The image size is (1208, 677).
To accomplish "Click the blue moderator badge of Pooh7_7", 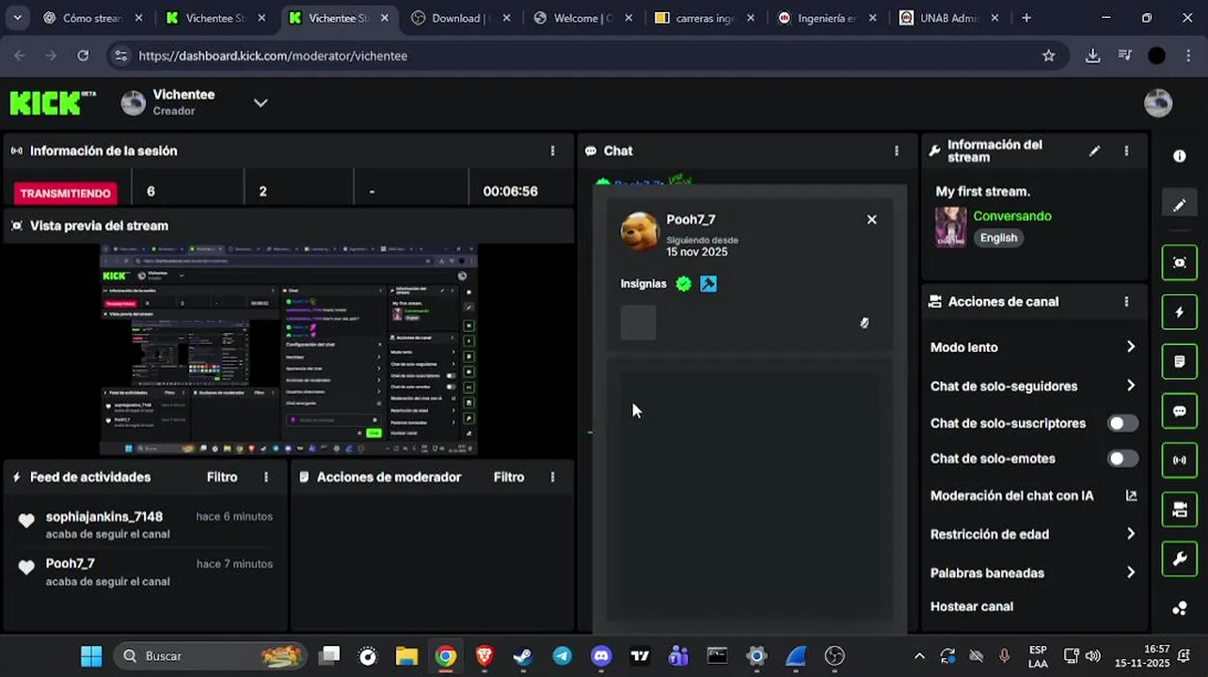I will pyautogui.click(x=708, y=283).
